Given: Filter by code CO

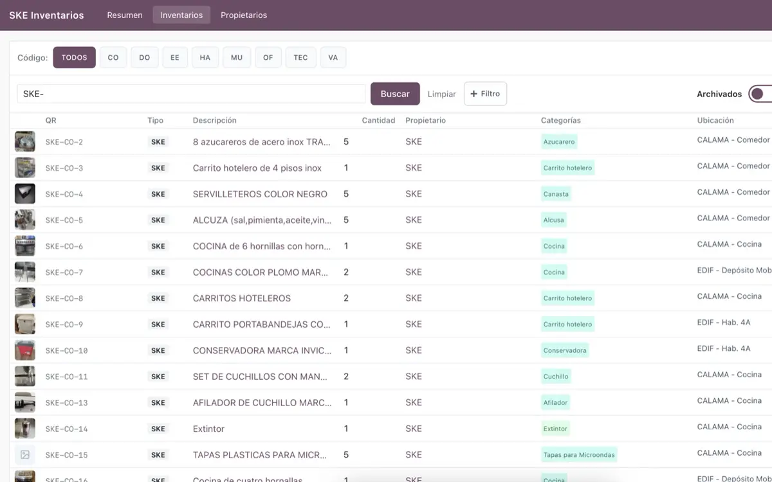Looking at the screenshot, I should [x=113, y=57].
